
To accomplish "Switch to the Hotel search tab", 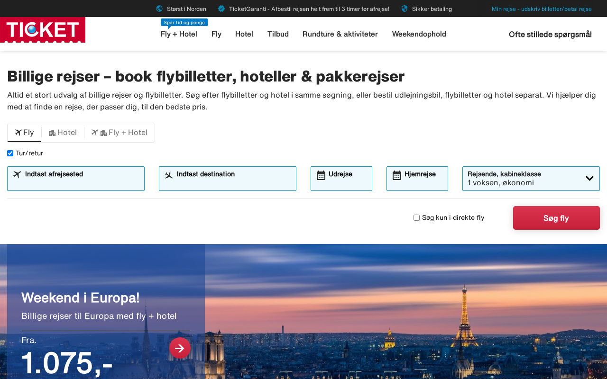I will click(x=63, y=133).
